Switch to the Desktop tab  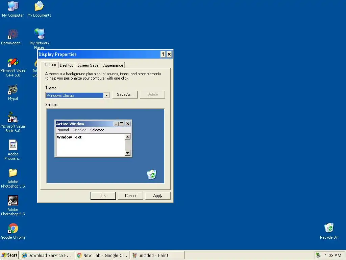(67, 65)
